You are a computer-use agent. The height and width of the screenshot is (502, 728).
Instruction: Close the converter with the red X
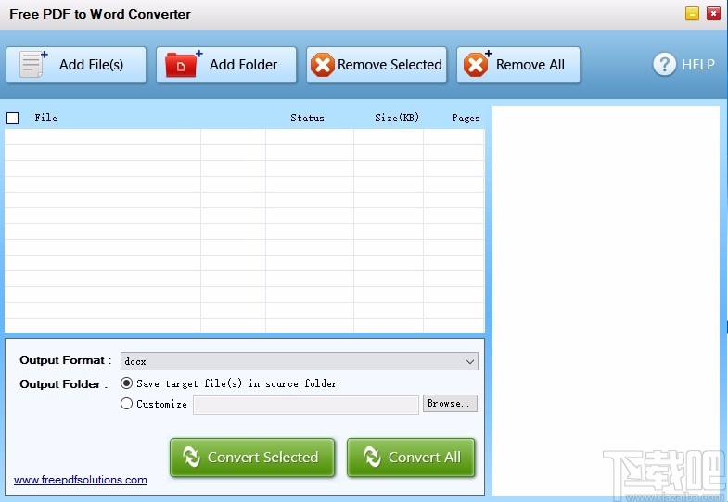pyautogui.click(x=713, y=13)
